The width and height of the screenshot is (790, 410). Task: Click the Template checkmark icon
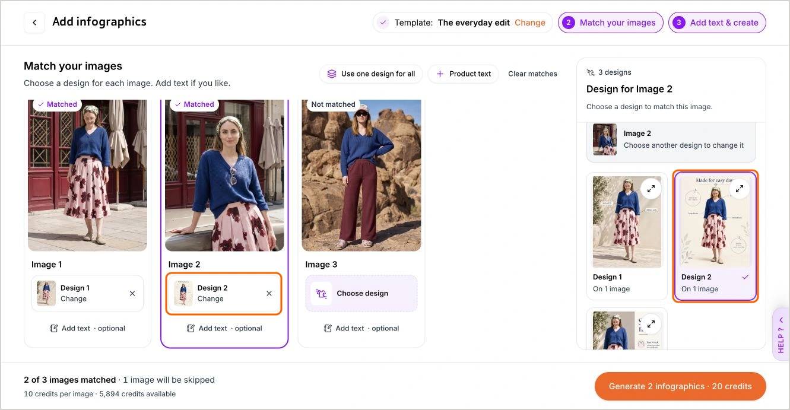383,23
